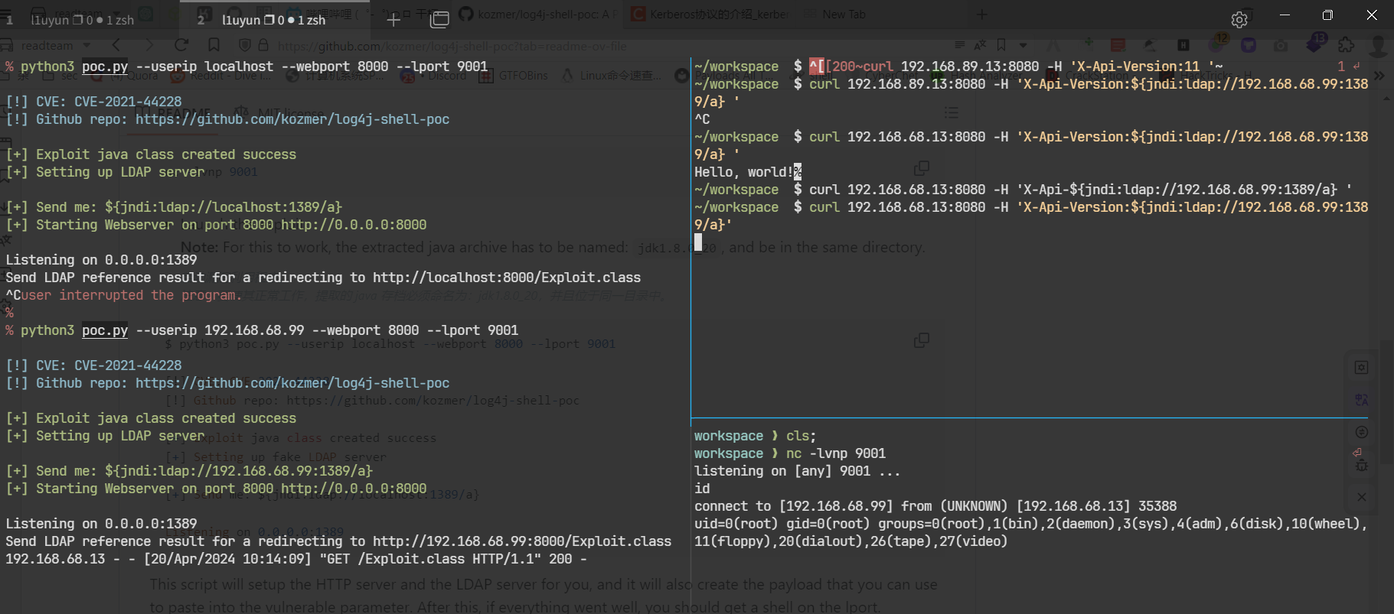
Task: Open the GTFOBins bookmark
Action: point(514,76)
